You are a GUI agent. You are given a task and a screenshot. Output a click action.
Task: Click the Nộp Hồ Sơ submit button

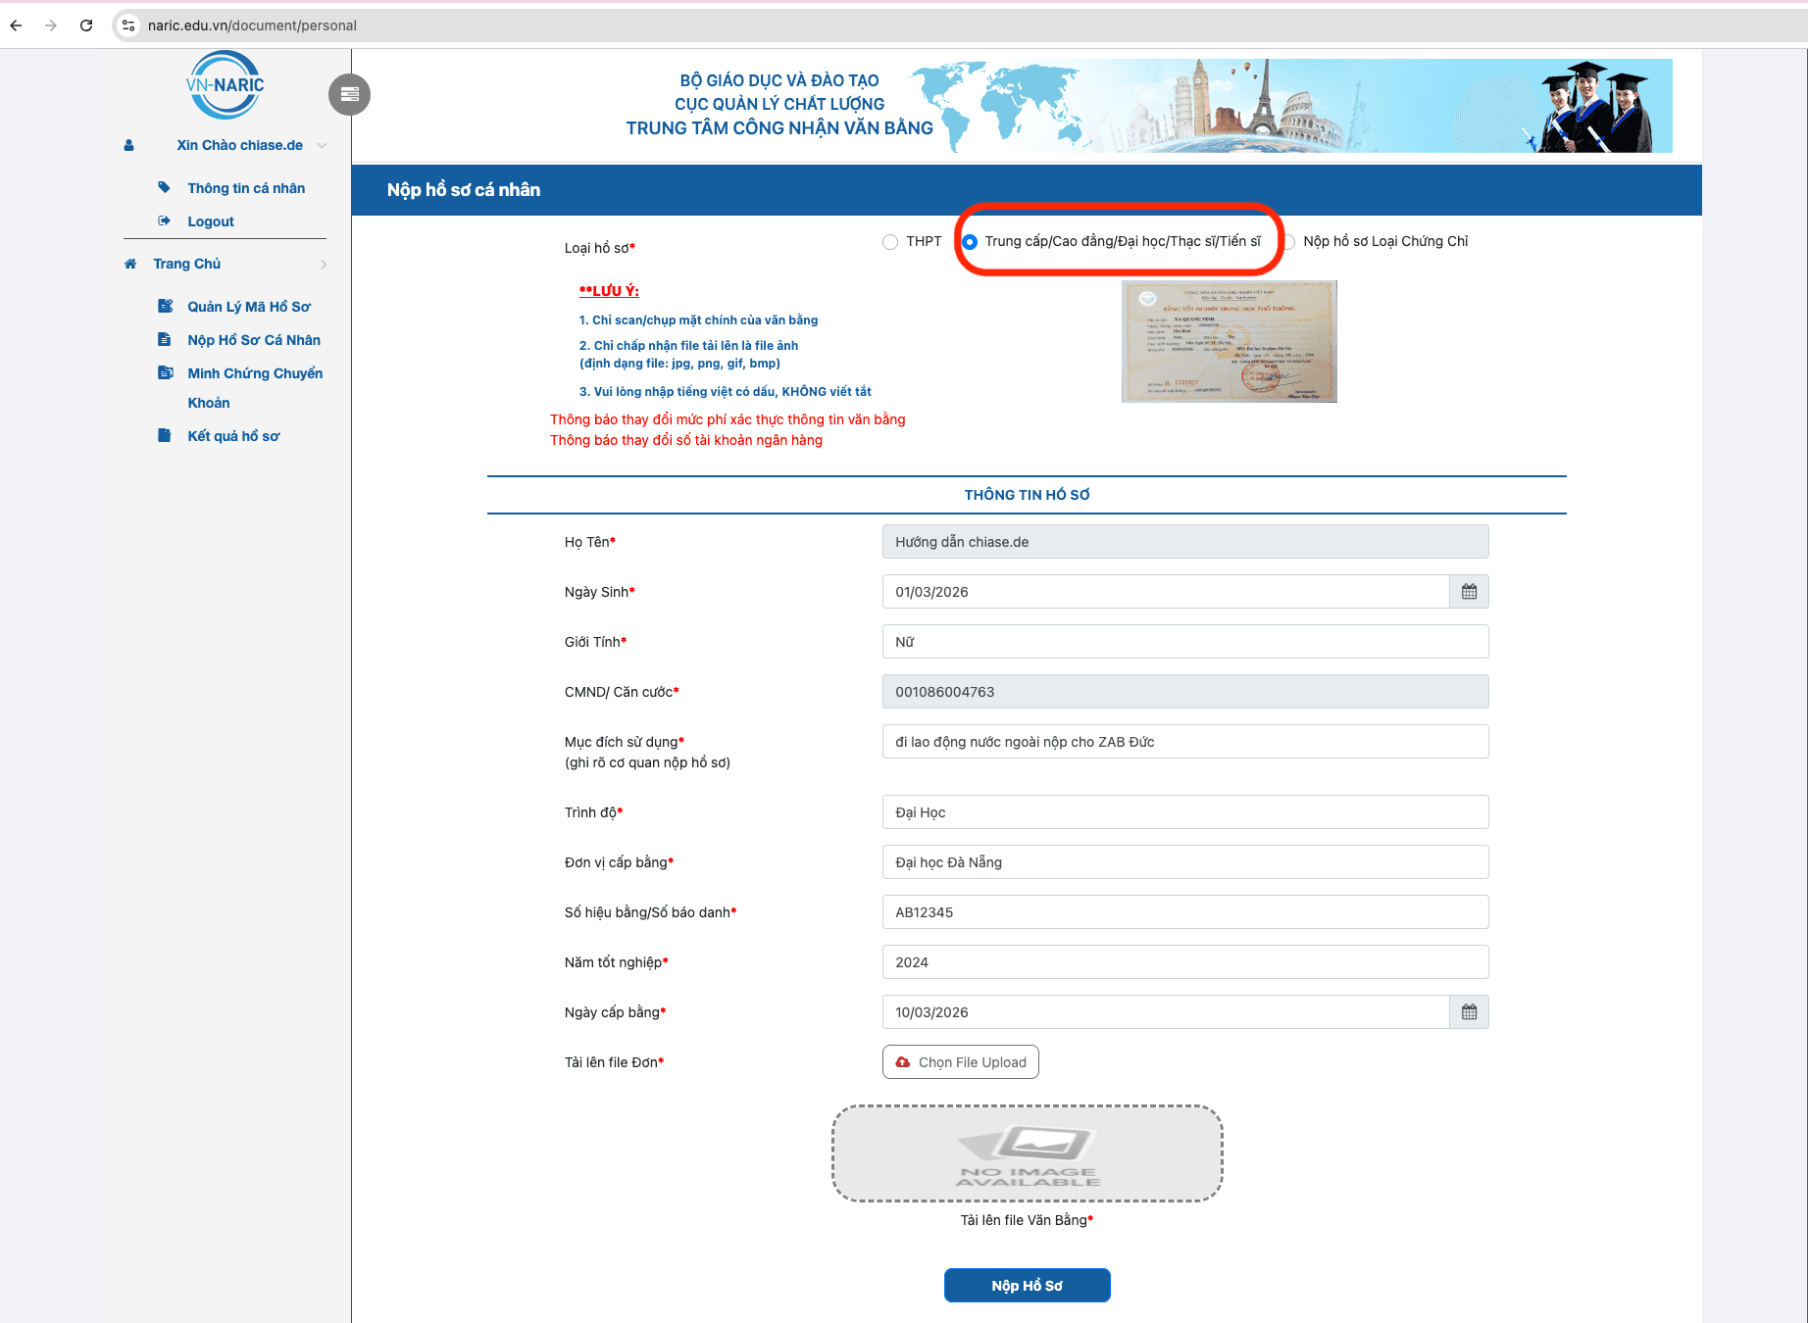tap(1027, 1285)
